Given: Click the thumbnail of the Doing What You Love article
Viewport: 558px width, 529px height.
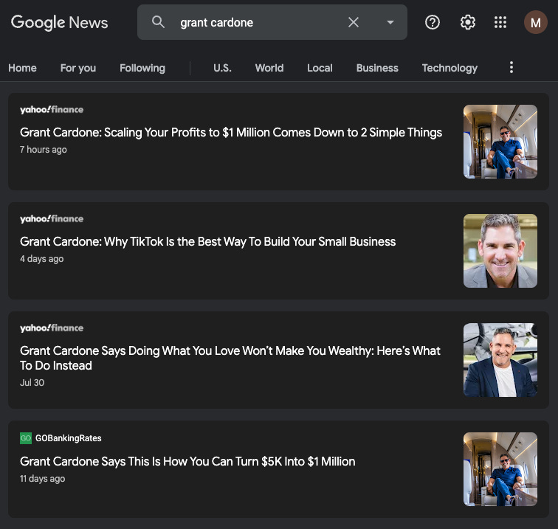Looking at the screenshot, I should tap(500, 360).
